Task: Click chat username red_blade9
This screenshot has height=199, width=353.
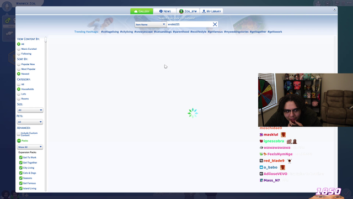Action: (274, 161)
